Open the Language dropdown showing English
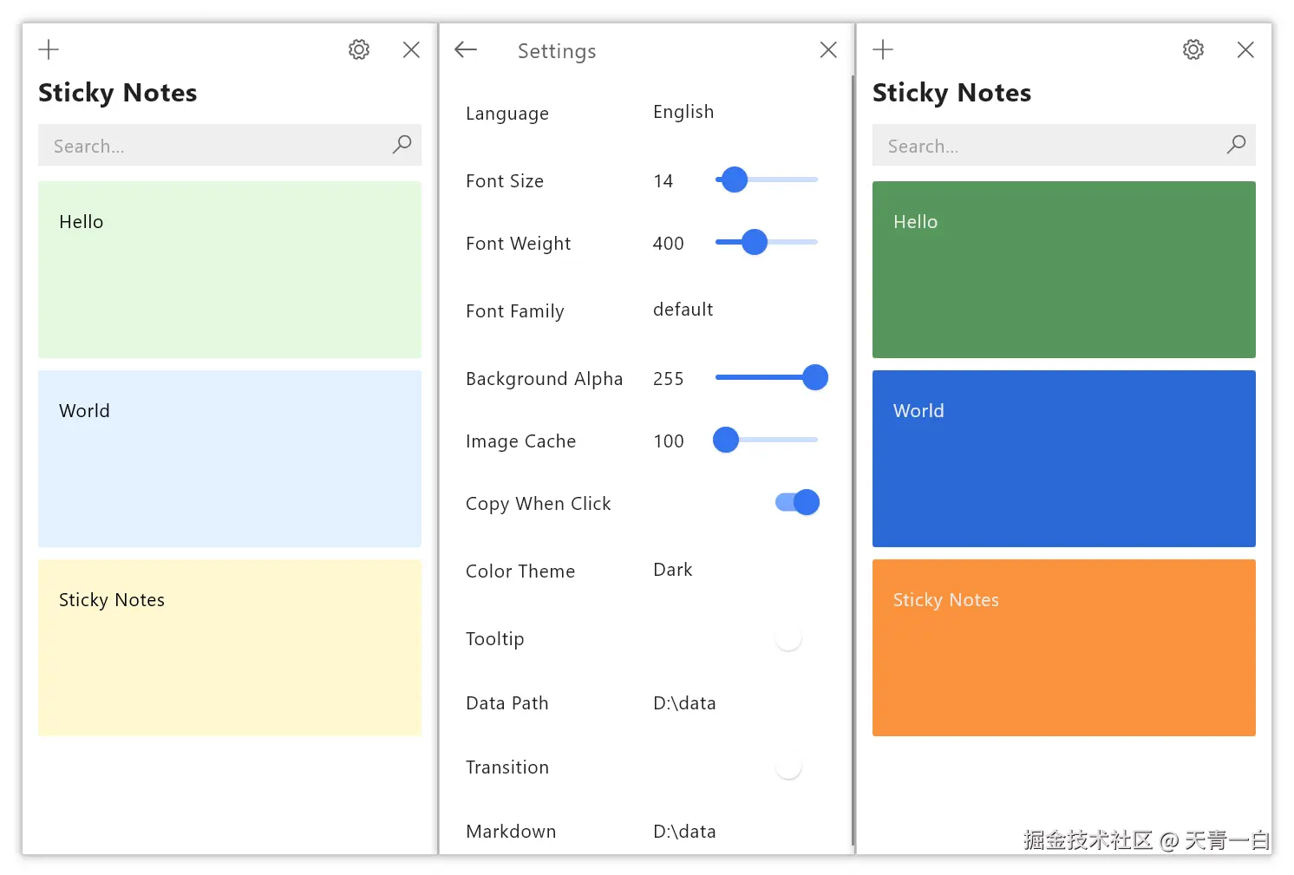This screenshot has height=875, width=1294. tap(683, 113)
